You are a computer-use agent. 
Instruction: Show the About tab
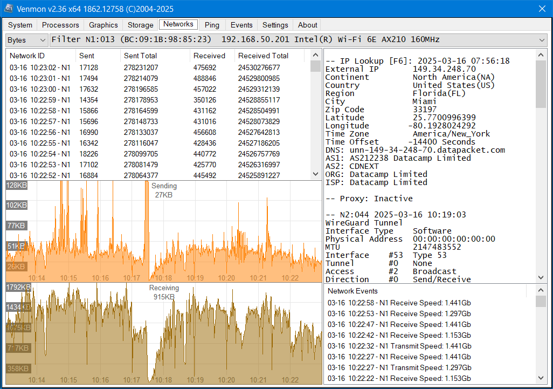pyautogui.click(x=308, y=25)
